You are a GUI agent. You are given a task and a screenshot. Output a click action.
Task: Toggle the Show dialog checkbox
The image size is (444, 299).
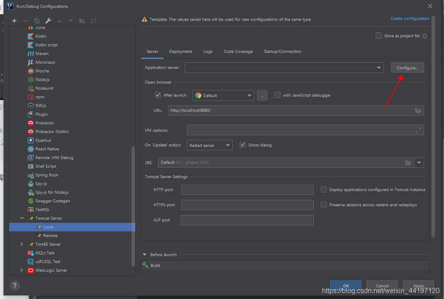[x=243, y=145]
